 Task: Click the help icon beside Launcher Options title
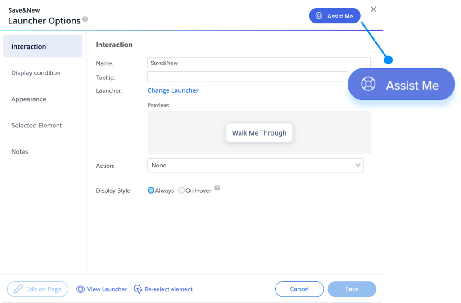[x=85, y=19]
